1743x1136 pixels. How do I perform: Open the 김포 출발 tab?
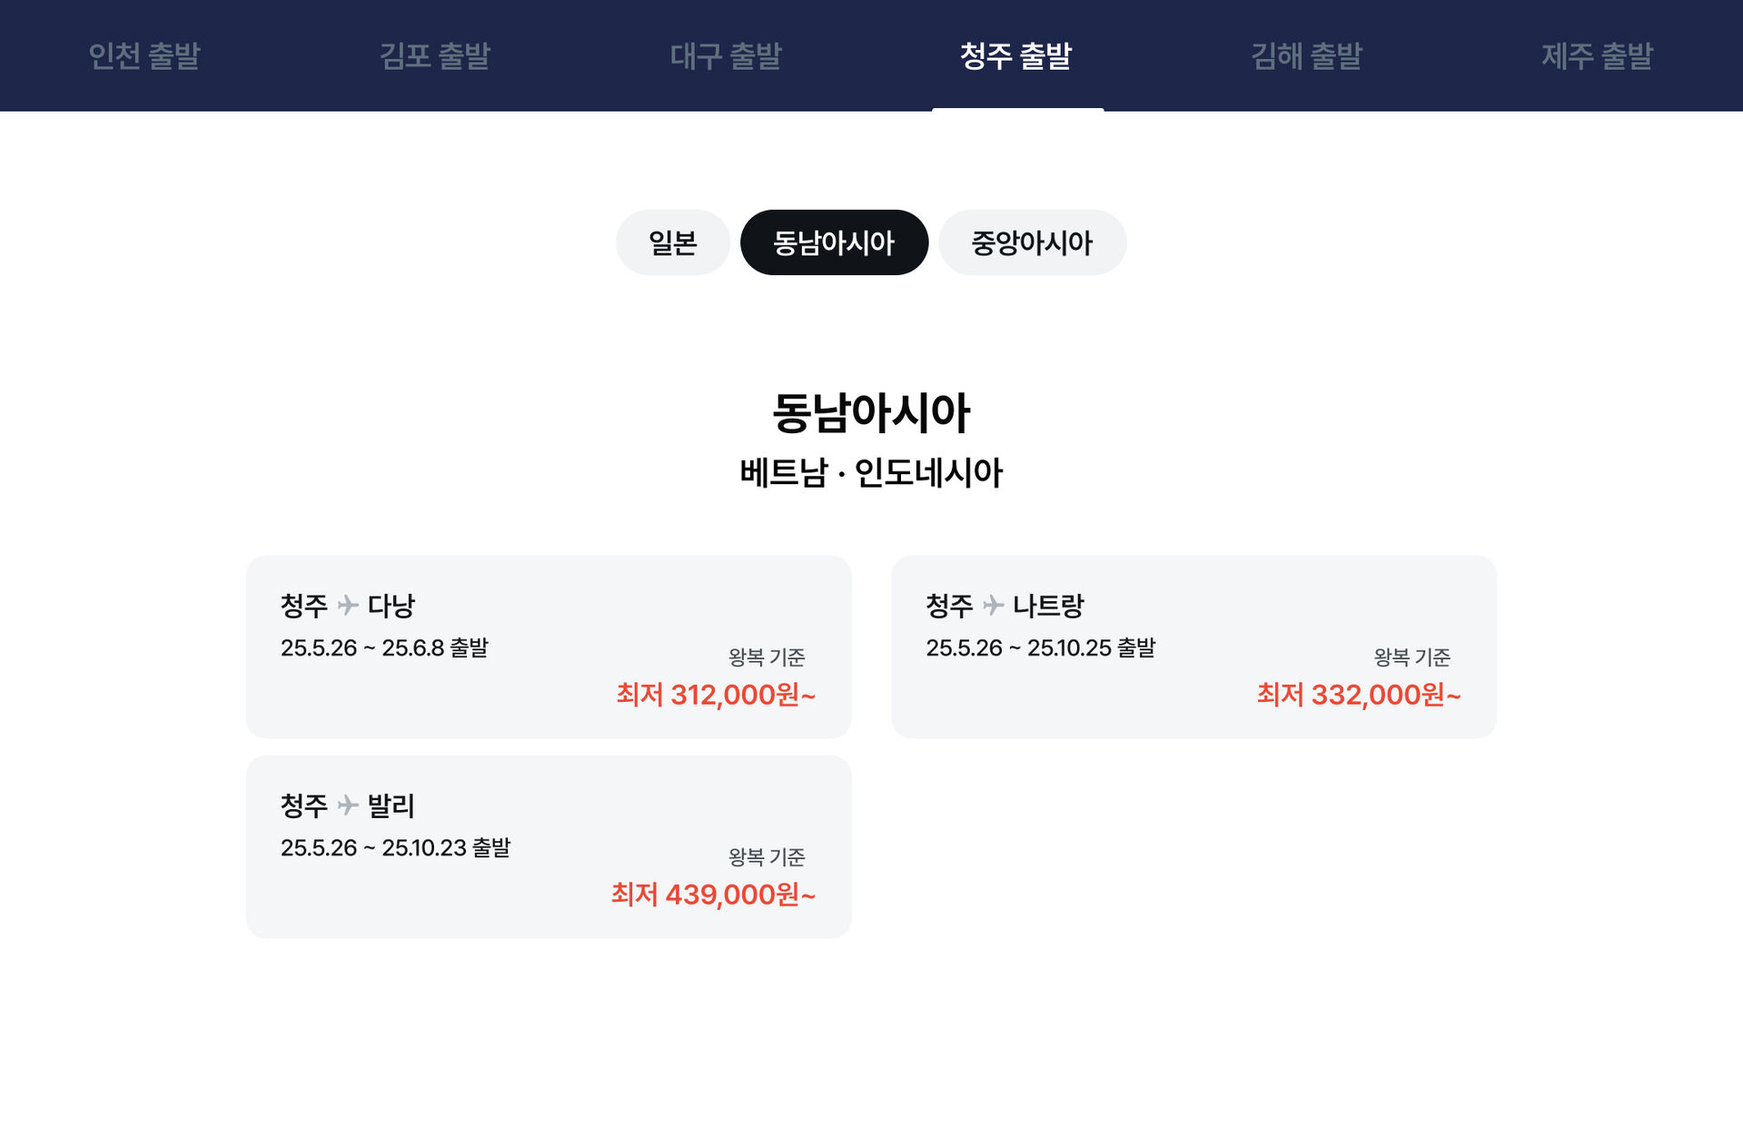point(435,56)
